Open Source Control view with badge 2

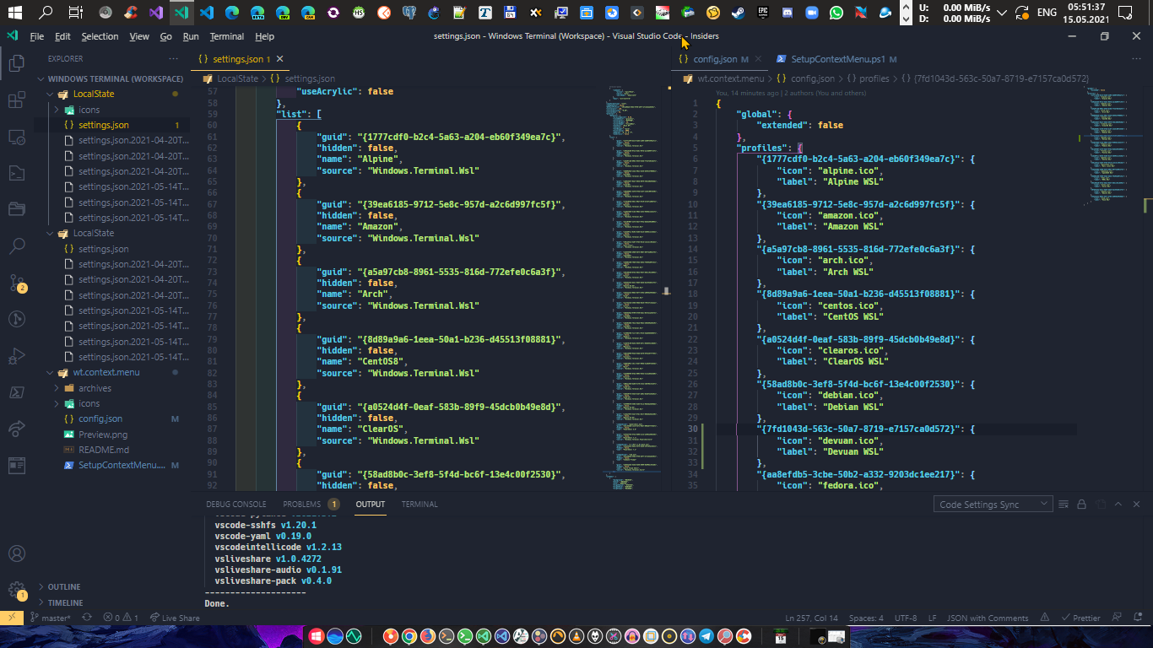16,283
